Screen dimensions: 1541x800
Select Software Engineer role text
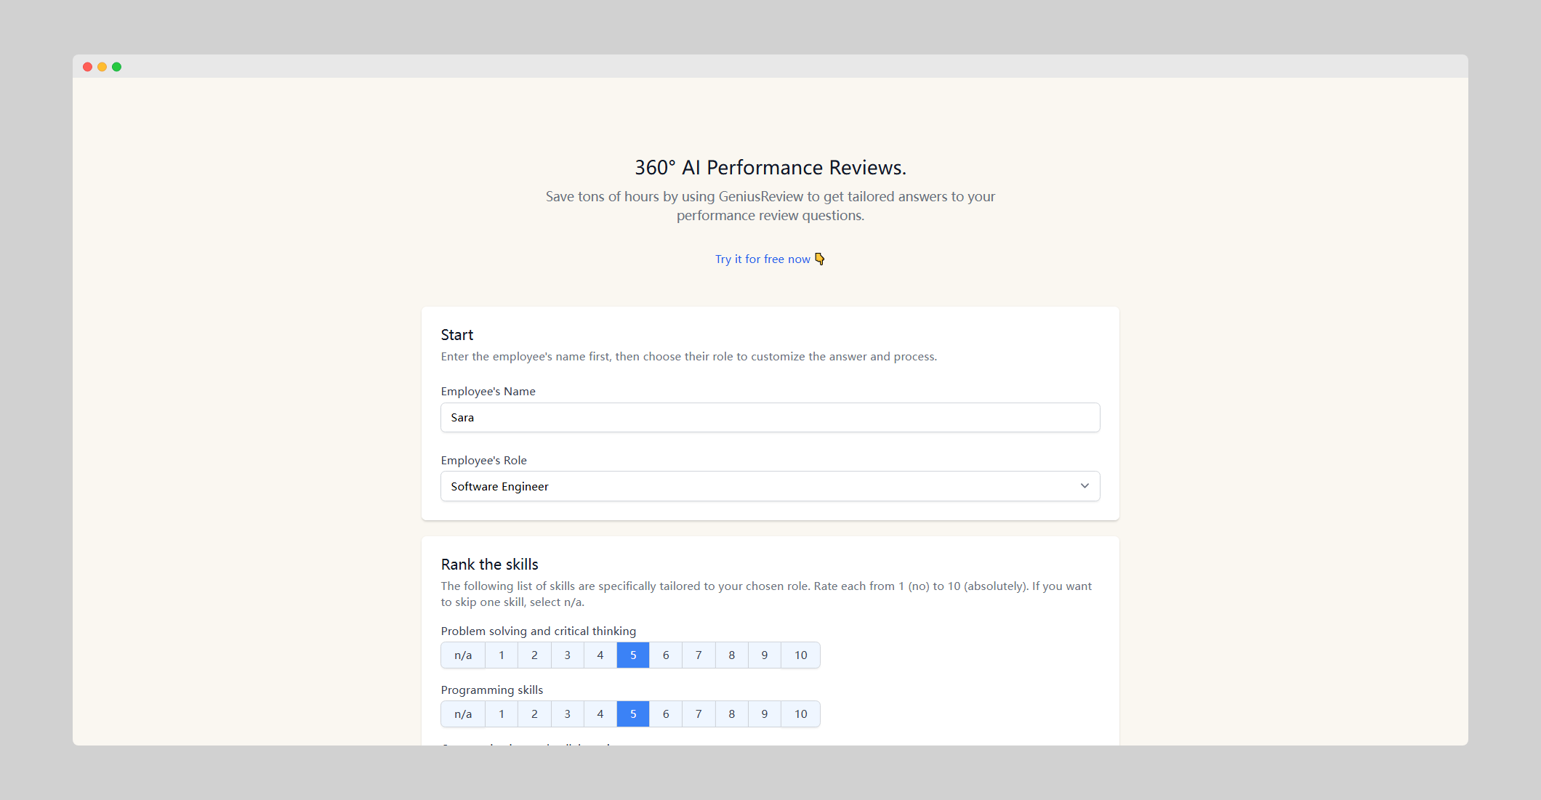499,487
